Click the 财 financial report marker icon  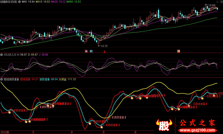pyautogui.click(x=91, y=51)
